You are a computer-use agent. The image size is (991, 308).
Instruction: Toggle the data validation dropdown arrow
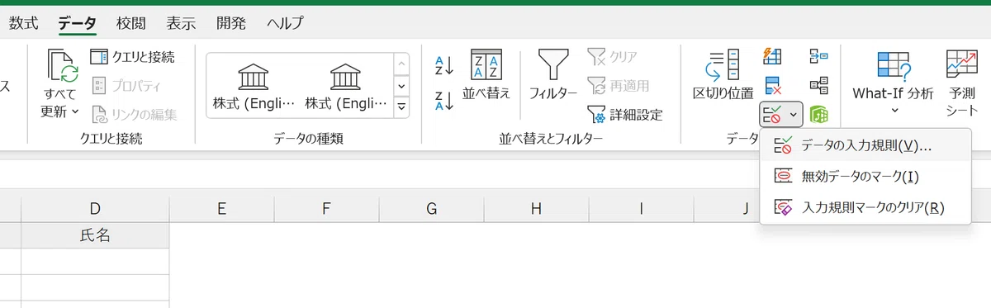pos(794,114)
